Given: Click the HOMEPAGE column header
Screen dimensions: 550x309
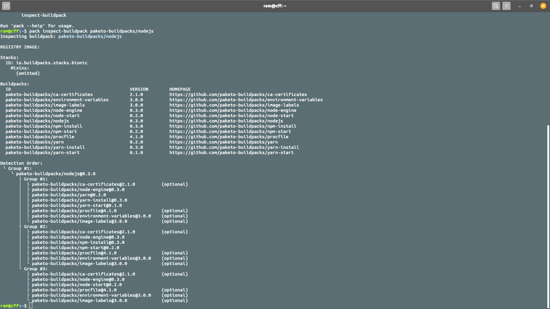Looking at the screenshot, I should [180, 89].
